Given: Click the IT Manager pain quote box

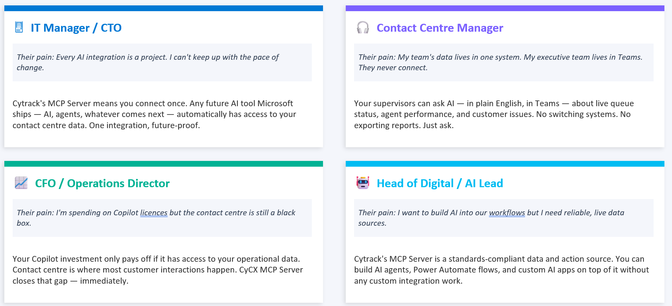Looking at the screenshot, I should [x=162, y=62].
